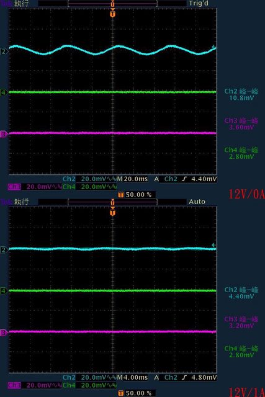
Task: Select the Ch3 peak-to-peak 3.60mV measurement
Action: tap(241, 124)
